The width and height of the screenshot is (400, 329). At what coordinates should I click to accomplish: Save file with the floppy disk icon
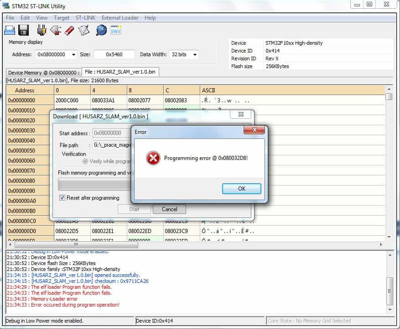(23, 30)
